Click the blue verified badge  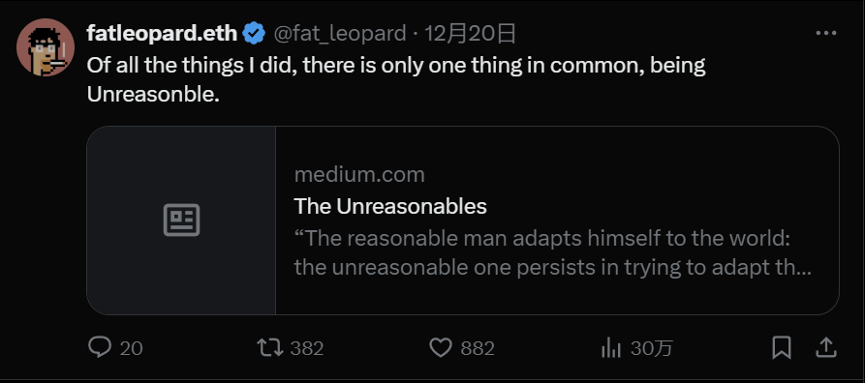coord(255,34)
